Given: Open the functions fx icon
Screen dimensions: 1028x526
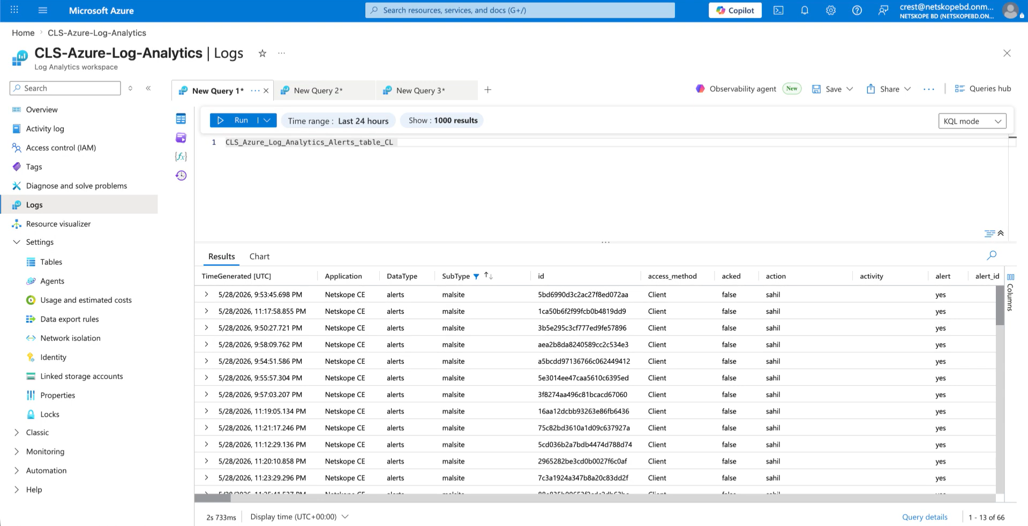Looking at the screenshot, I should pos(181,156).
